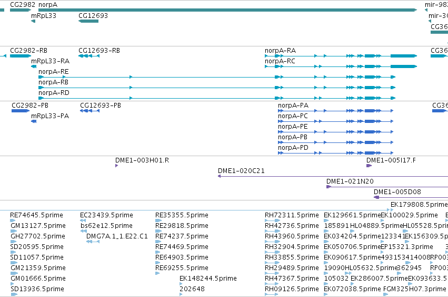Click EST GH27702.5prime

click(14, 242)
